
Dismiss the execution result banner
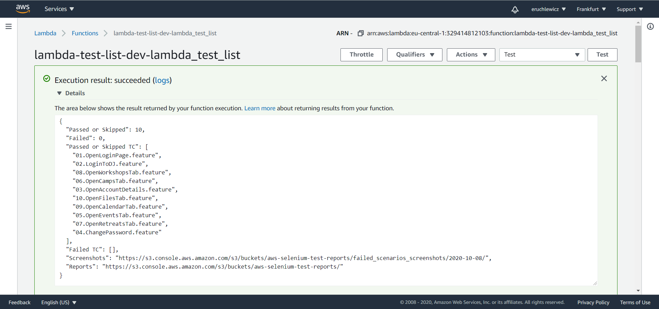tap(604, 79)
